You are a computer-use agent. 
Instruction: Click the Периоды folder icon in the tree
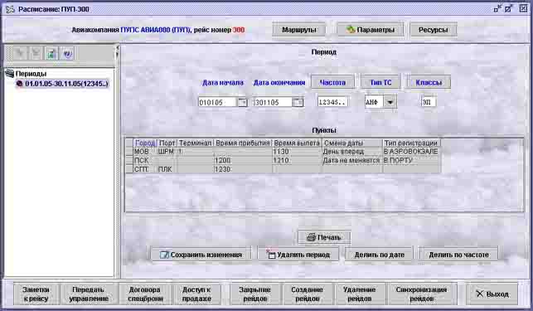[x=10, y=73]
